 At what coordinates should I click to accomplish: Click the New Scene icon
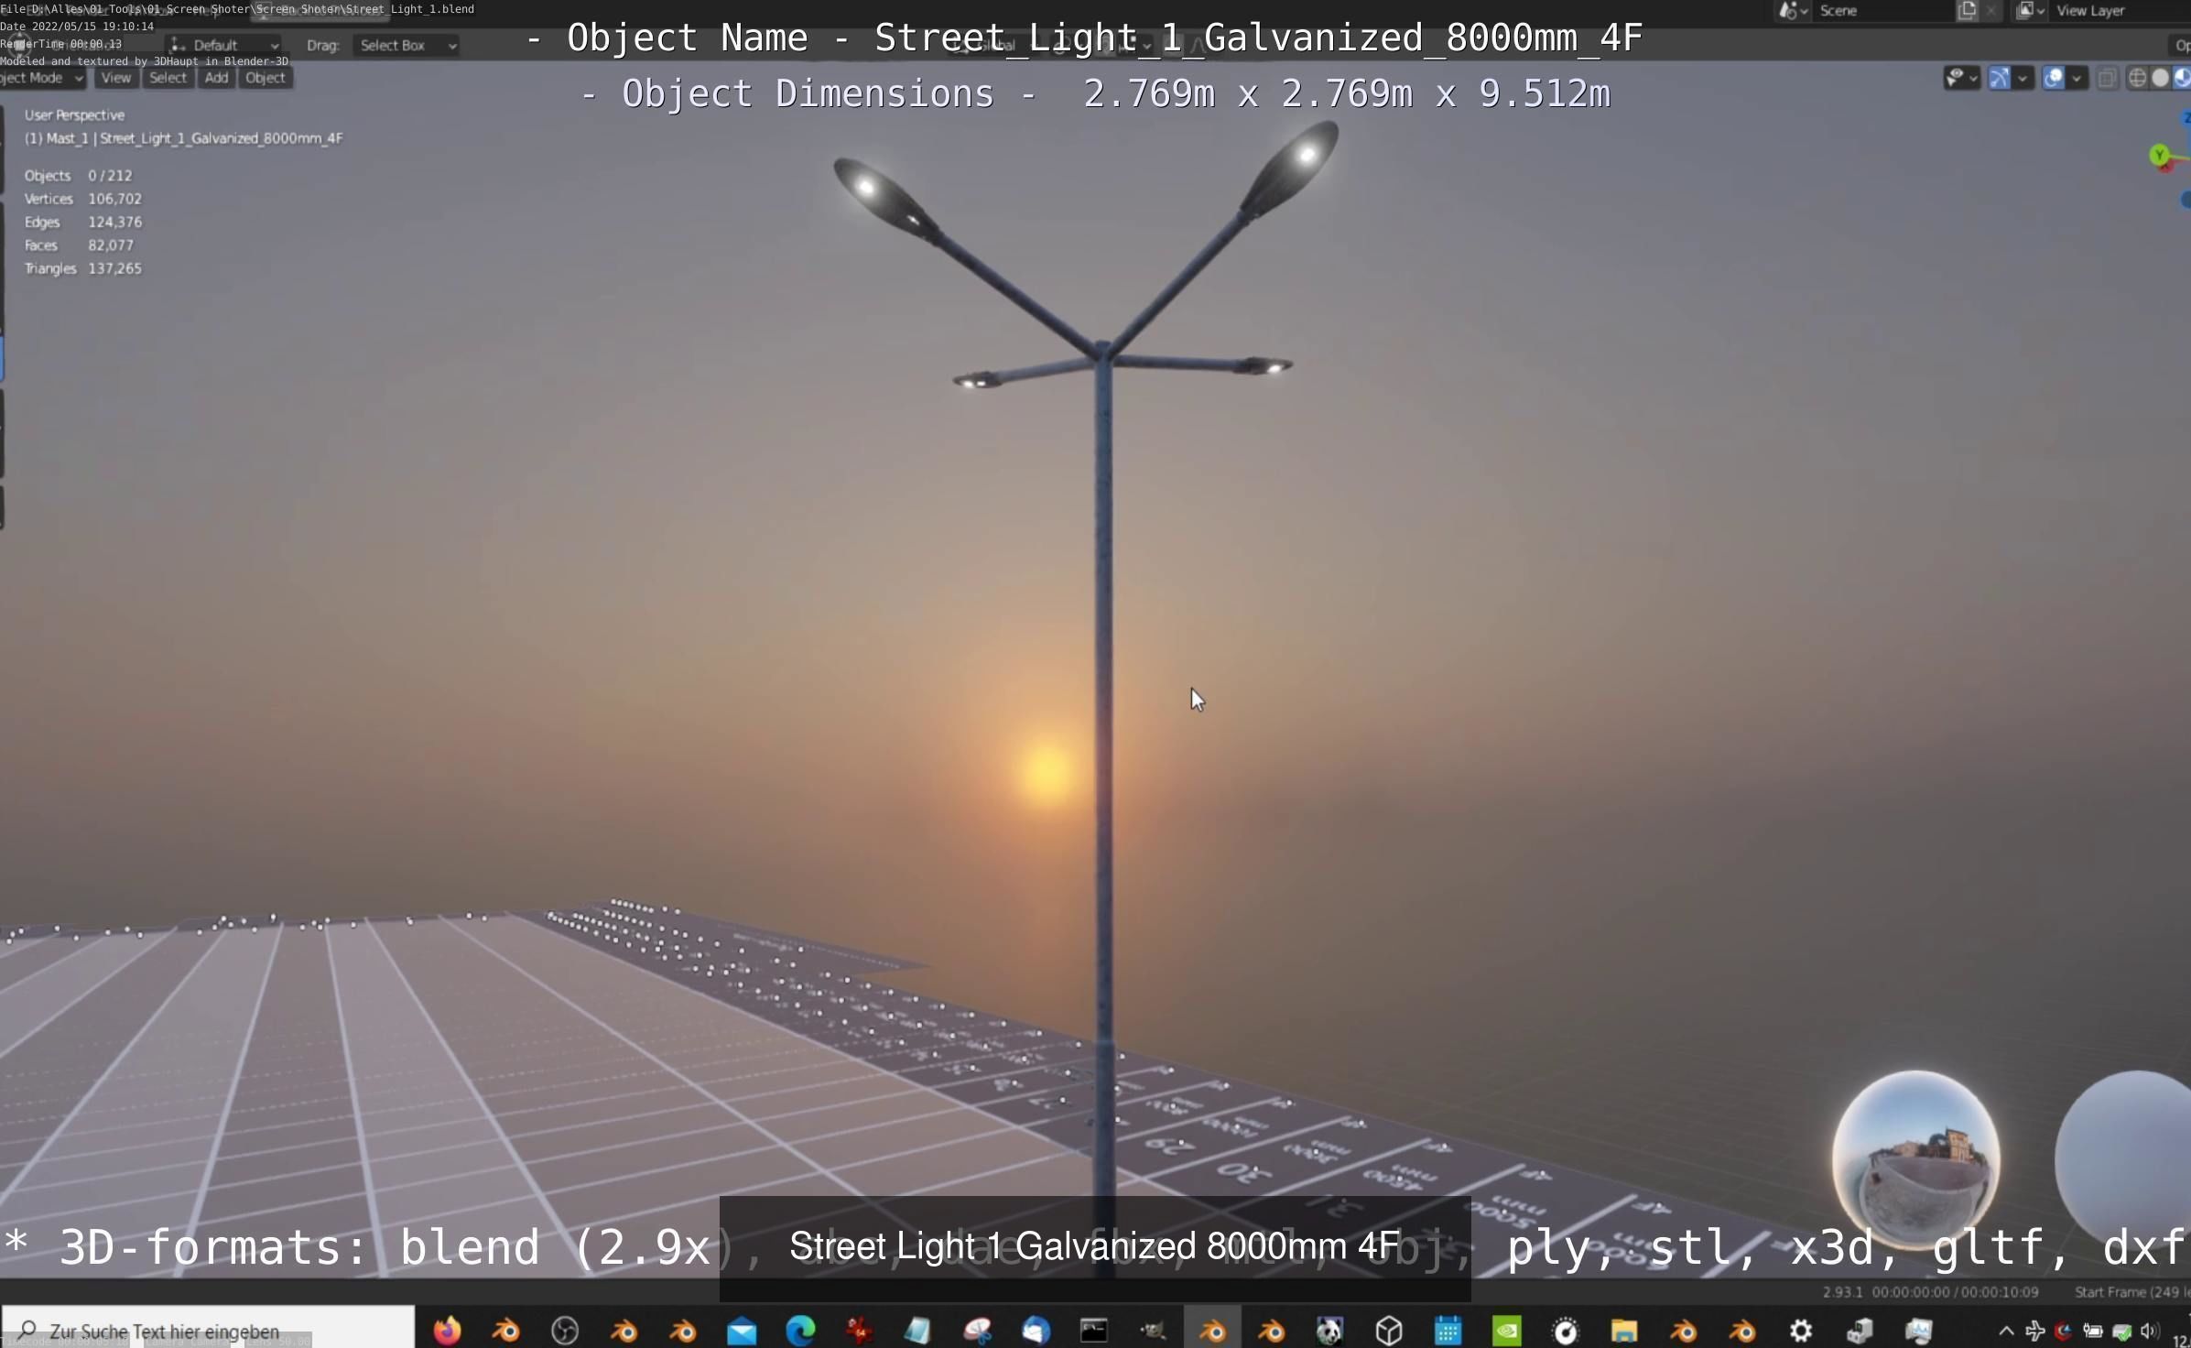point(1967,11)
